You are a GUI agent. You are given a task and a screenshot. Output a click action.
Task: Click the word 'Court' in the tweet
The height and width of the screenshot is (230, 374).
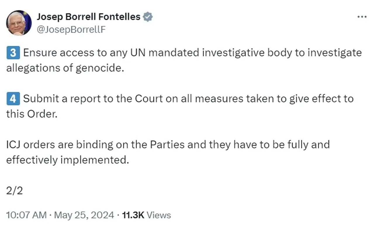click(148, 99)
